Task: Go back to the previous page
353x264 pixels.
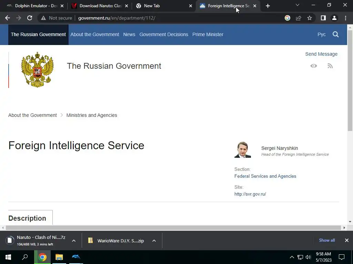Action: pos(8,18)
